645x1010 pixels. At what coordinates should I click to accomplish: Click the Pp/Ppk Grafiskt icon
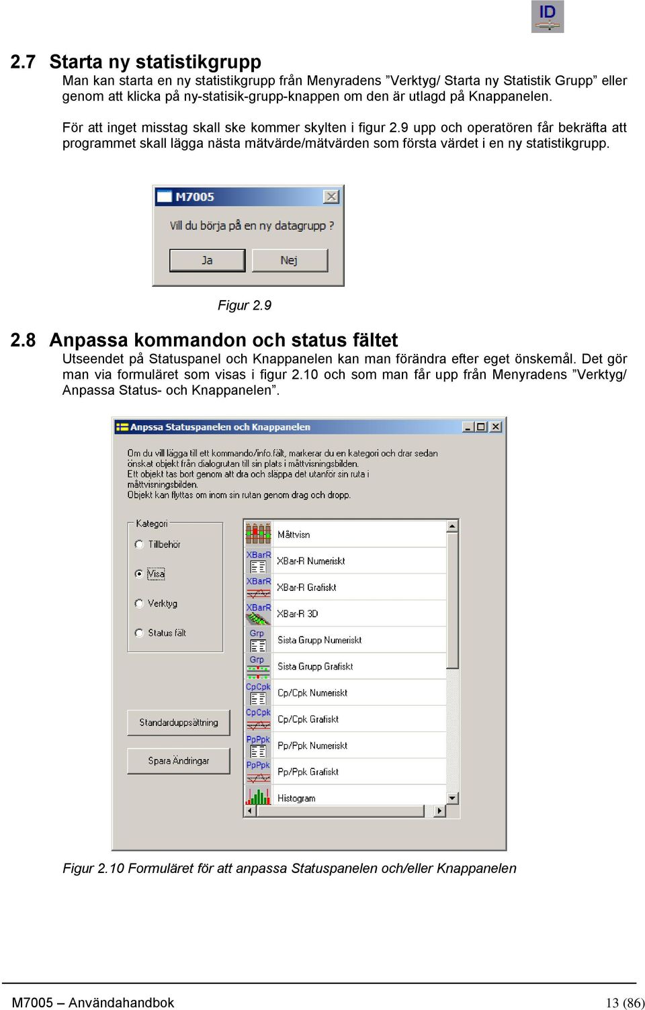258,772
